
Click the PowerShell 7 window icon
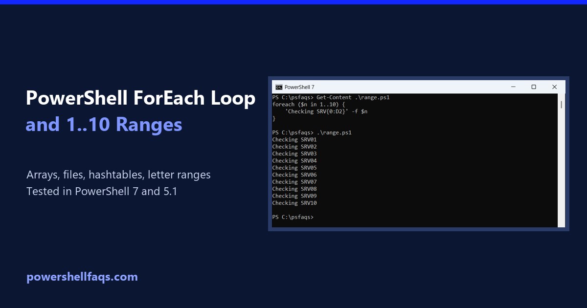click(279, 87)
